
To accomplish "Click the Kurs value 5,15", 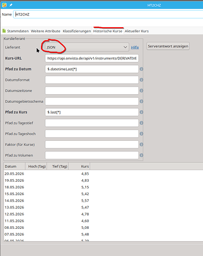I will point(85,187).
